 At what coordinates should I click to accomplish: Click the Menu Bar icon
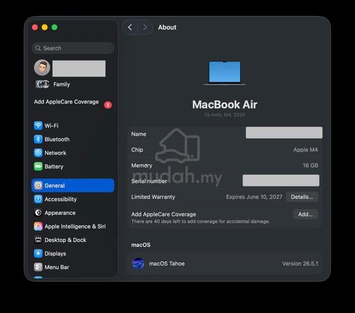38,267
